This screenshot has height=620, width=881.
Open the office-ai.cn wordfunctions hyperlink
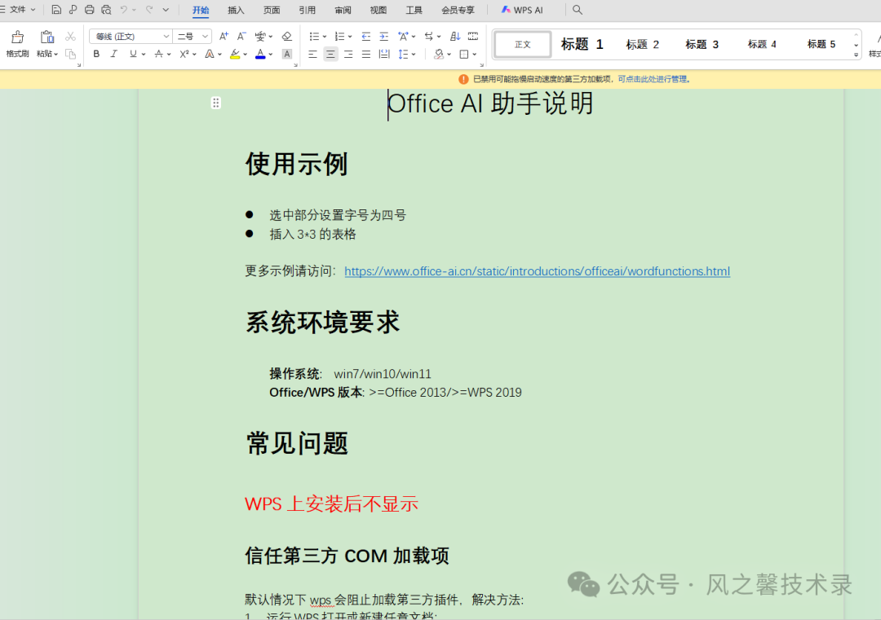tap(537, 271)
